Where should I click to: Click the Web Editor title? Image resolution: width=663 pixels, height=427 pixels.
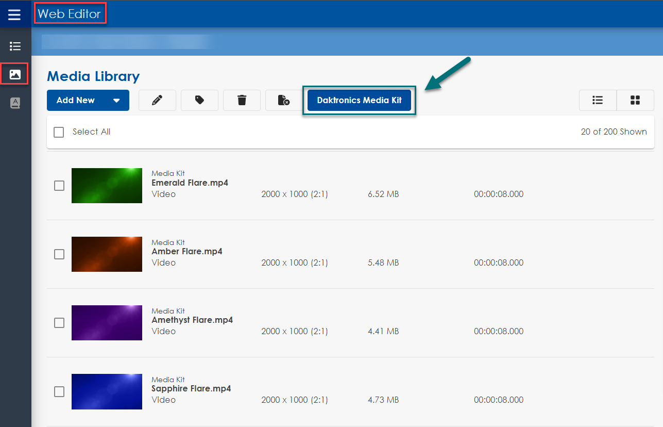click(x=70, y=14)
